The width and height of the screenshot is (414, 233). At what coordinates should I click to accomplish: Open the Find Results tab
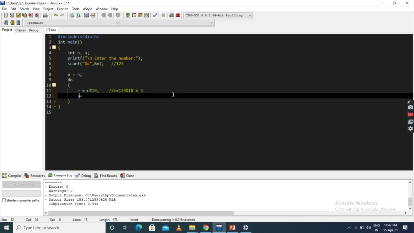point(105,176)
